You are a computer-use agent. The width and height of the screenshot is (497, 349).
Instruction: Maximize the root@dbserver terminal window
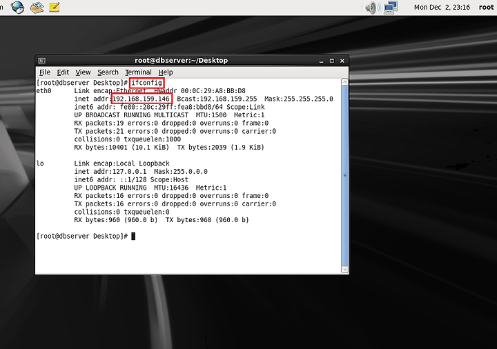click(x=332, y=61)
